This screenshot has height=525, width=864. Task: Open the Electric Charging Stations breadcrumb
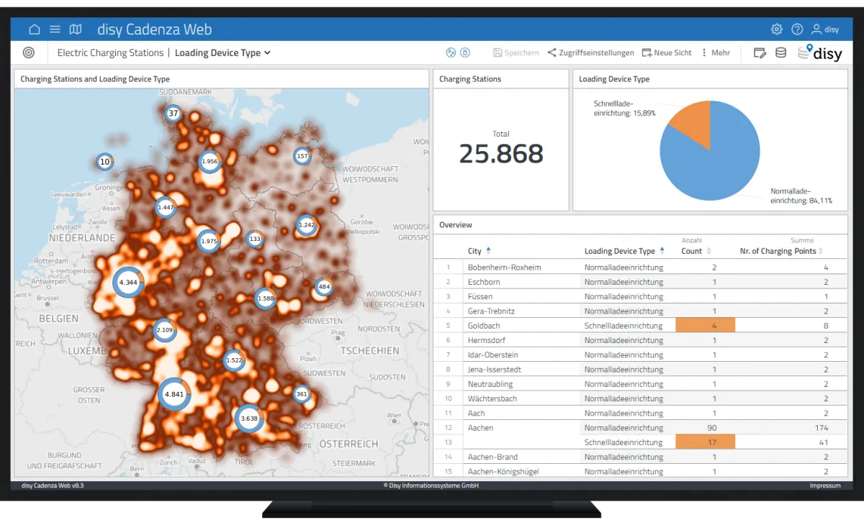pyautogui.click(x=110, y=52)
